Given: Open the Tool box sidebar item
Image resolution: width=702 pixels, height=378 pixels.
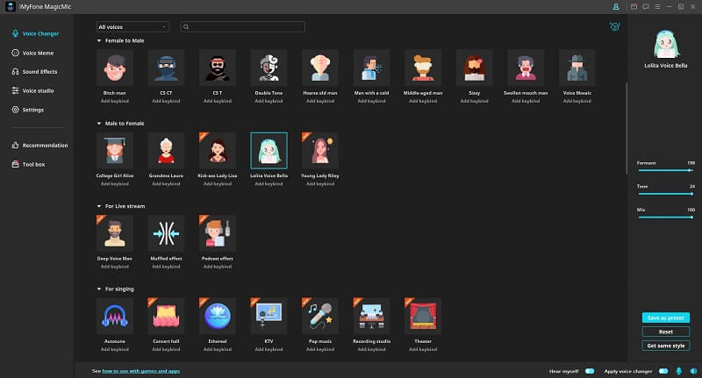Looking at the screenshot, I should pos(28,164).
